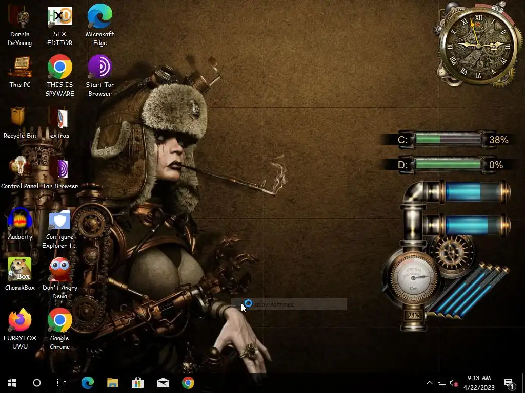Open File Explorer from the taskbar

tap(112, 383)
